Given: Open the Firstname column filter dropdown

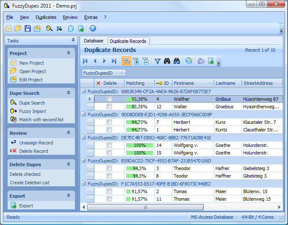Looking at the screenshot, I should point(210,84).
